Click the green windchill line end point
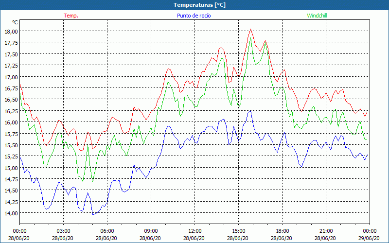 coord(367,139)
